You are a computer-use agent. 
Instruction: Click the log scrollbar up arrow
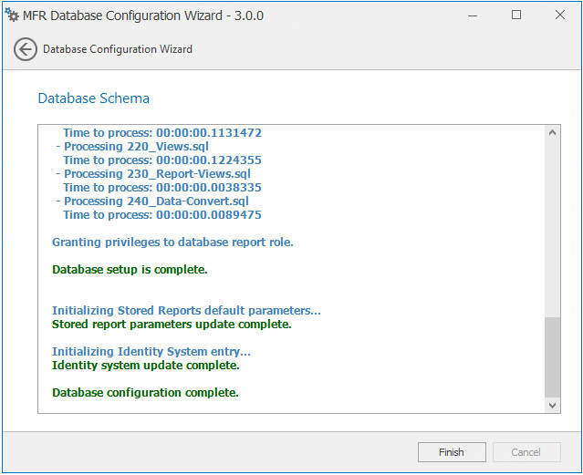(553, 132)
